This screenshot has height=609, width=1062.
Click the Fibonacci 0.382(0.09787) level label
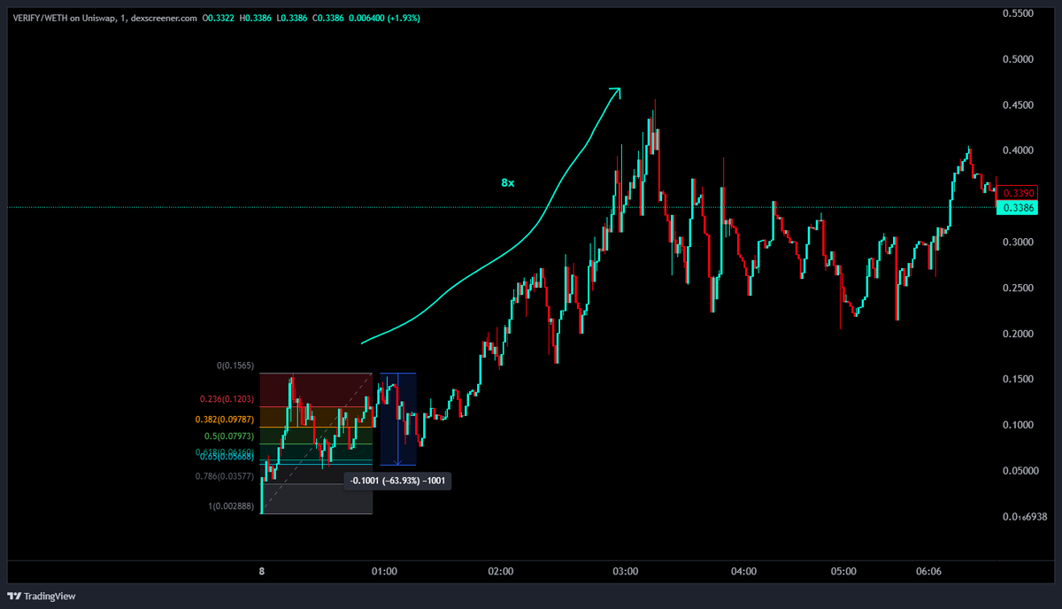point(227,420)
